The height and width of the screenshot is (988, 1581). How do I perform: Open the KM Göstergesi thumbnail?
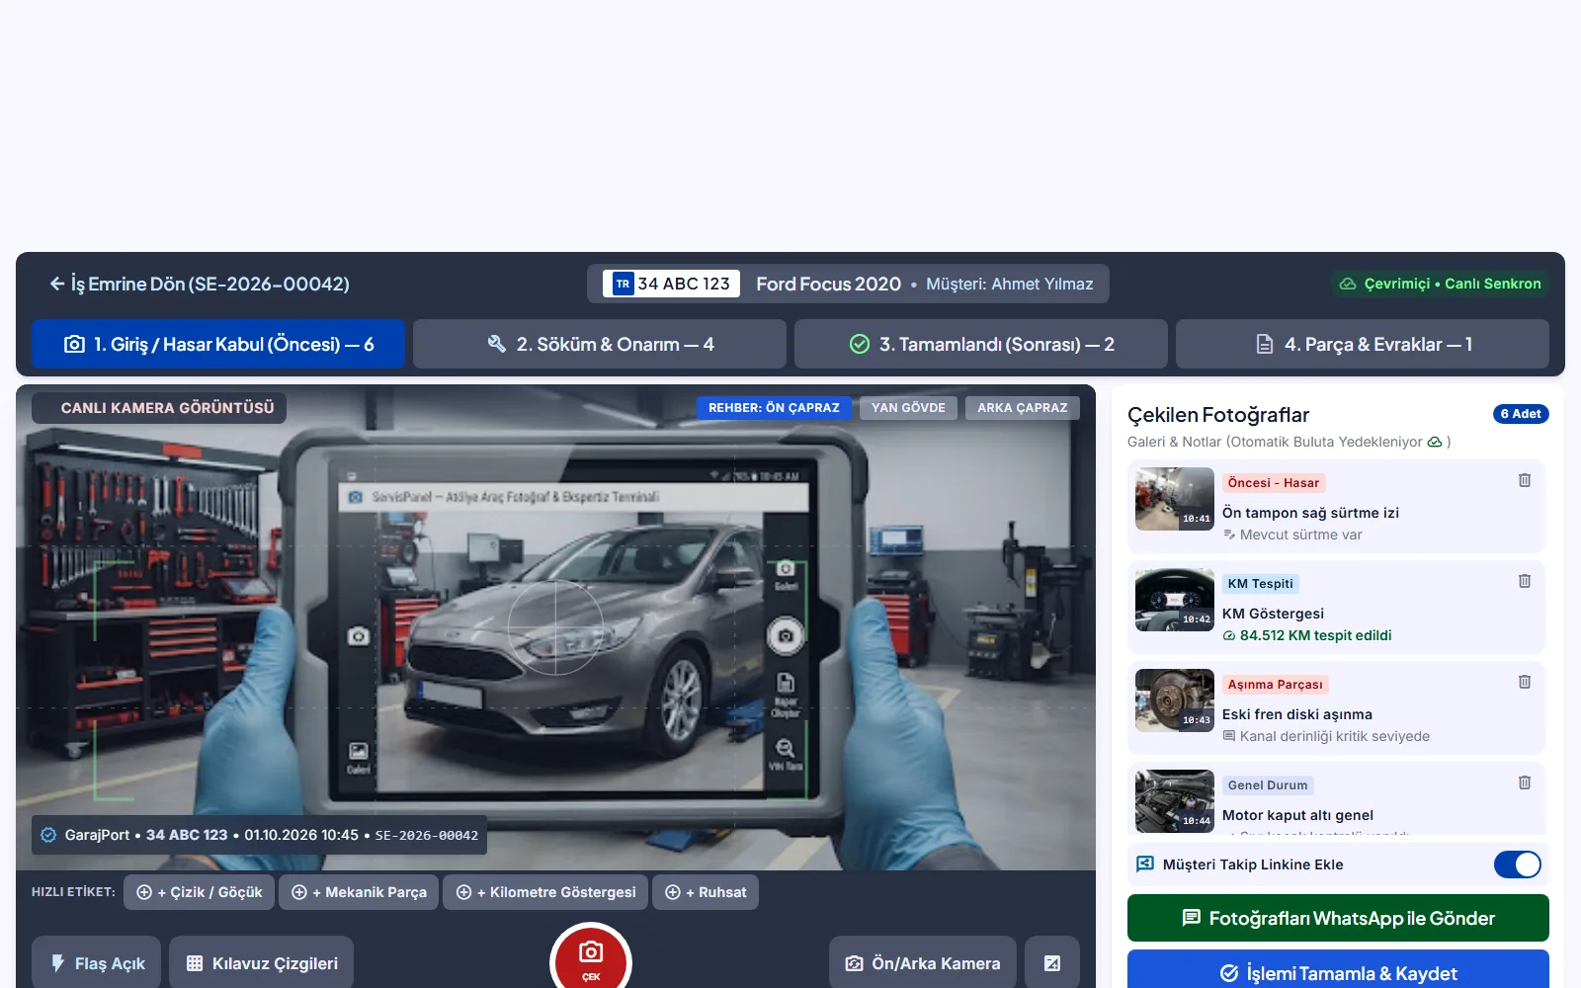pyautogui.click(x=1175, y=600)
